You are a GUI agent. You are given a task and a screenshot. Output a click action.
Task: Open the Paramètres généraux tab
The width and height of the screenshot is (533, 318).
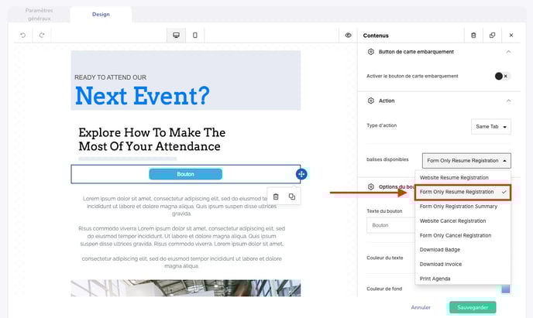[39, 14]
